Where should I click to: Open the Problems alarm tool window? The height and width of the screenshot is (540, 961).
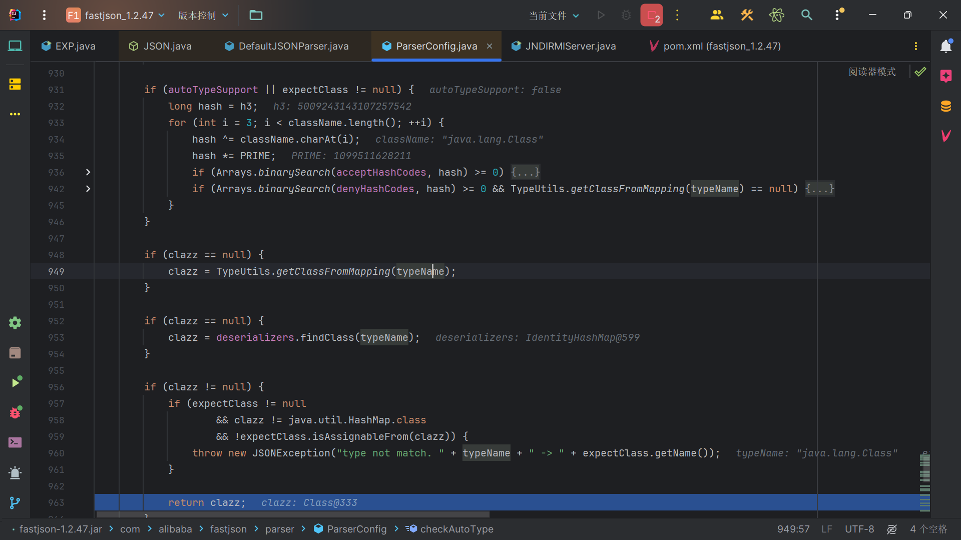[15, 472]
